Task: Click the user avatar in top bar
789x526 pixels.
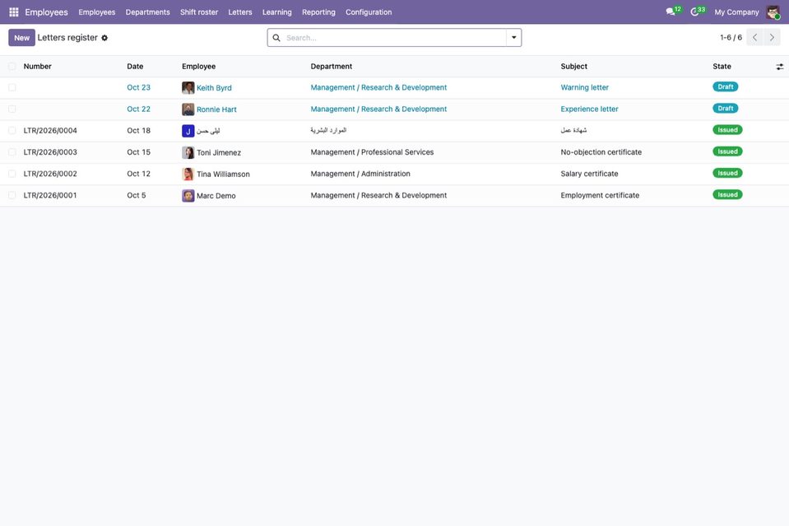Action: click(x=773, y=12)
